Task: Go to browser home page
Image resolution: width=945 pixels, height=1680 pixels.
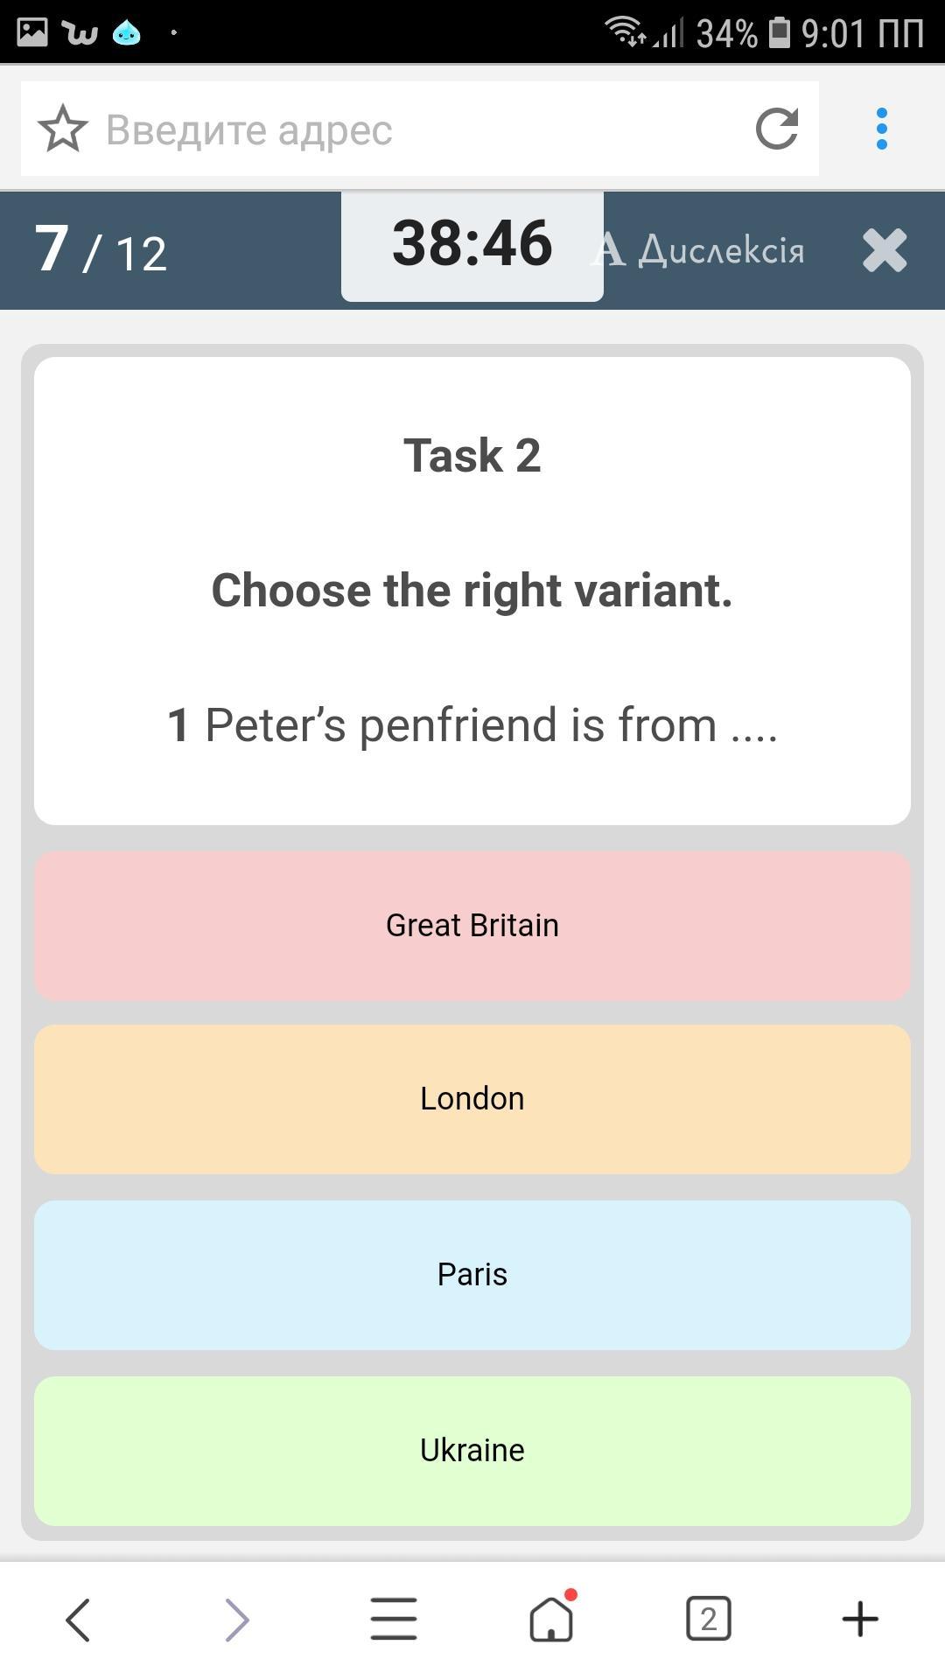Action: coord(551,1619)
